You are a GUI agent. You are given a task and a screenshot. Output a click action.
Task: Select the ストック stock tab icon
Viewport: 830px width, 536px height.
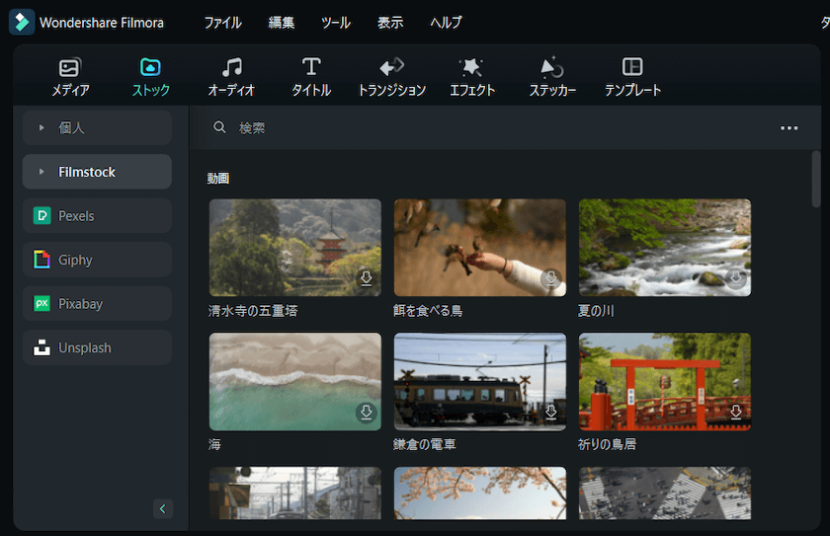click(x=150, y=67)
